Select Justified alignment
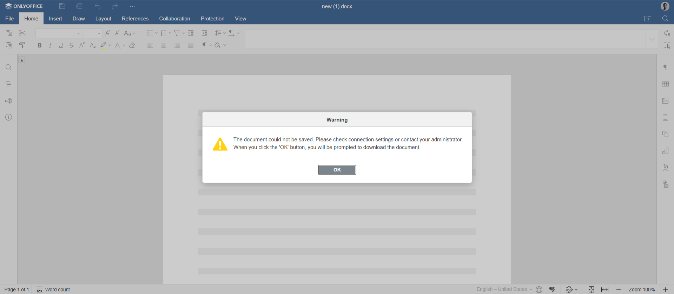 point(191,45)
